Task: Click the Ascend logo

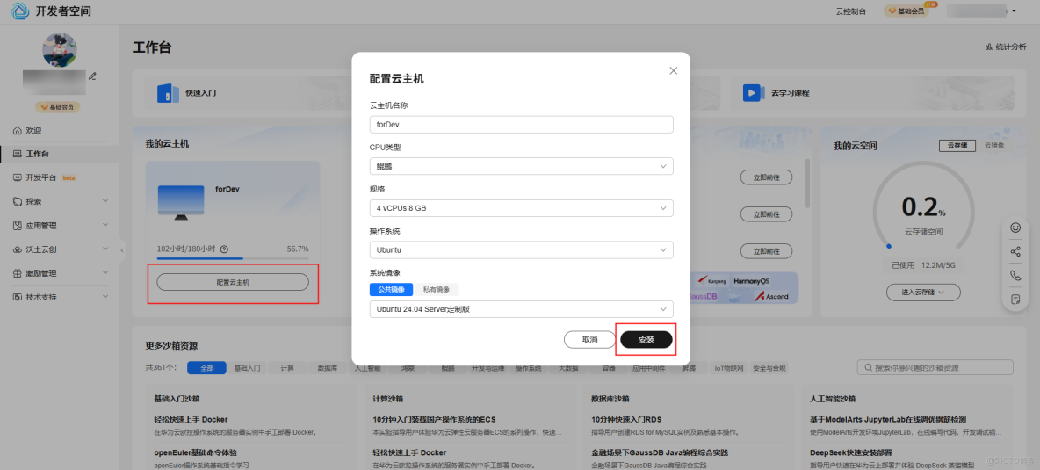Action: (x=771, y=296)
